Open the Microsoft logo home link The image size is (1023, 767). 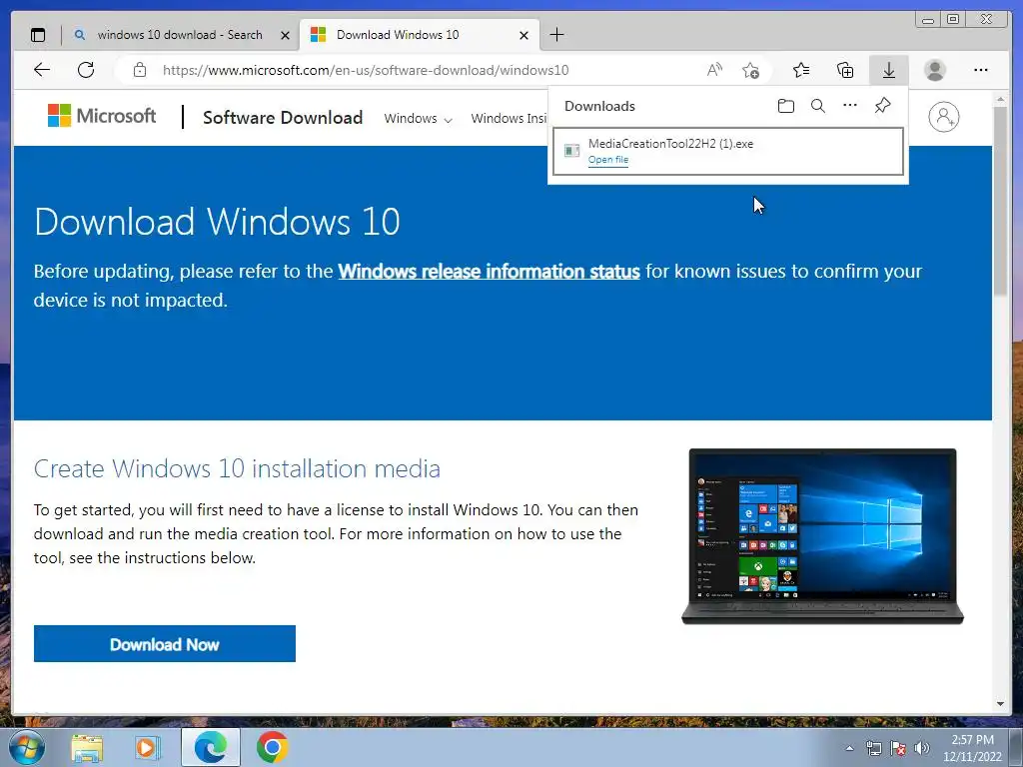pos(102,116)
